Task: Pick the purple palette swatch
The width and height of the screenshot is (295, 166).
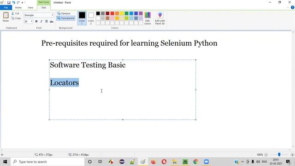Action: (141, 13)
